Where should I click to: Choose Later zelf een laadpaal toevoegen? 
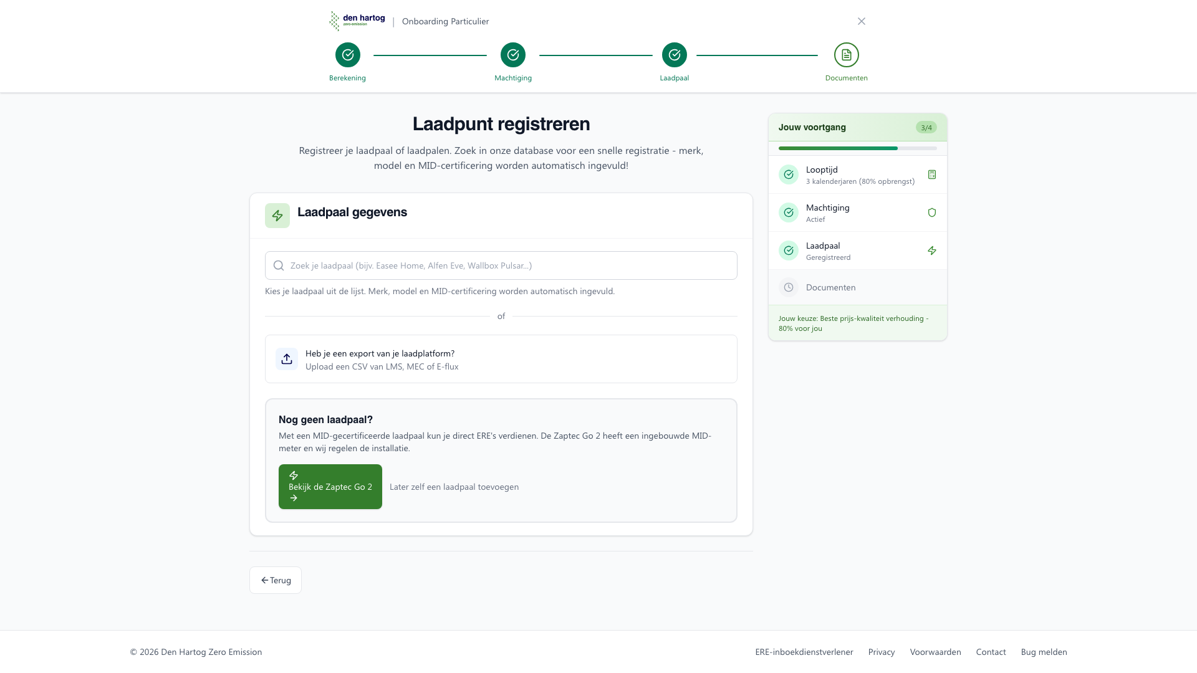coord(454,487)
